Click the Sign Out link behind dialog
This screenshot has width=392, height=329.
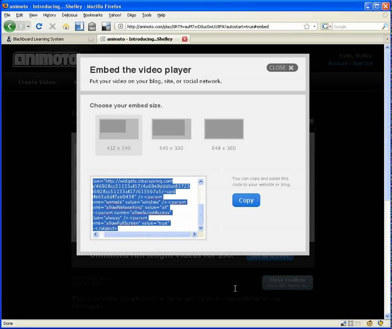click(362, 63)
